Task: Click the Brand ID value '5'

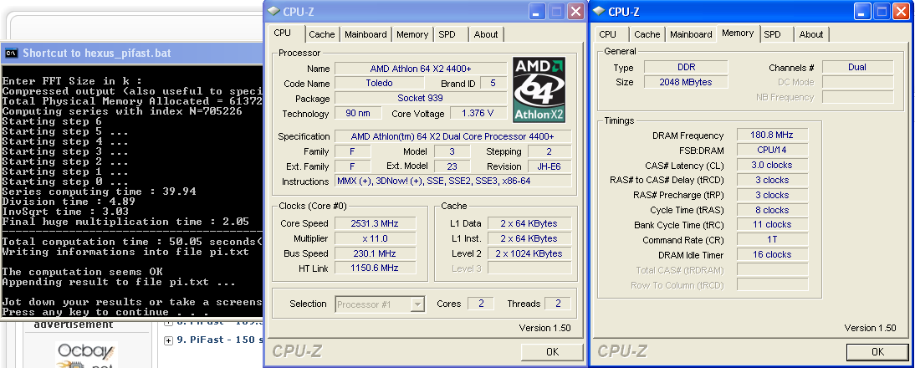Action: (x=493, y=84)
